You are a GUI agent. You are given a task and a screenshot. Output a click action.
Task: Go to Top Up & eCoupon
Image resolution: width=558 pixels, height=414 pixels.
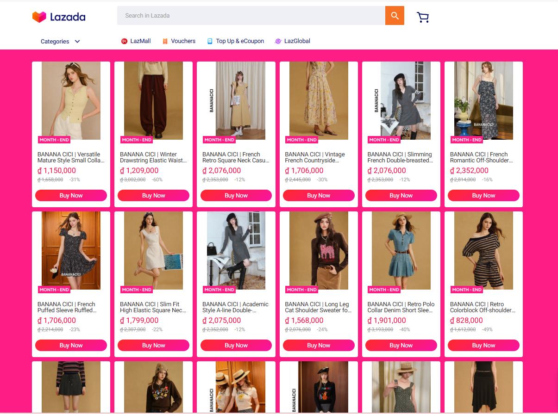point(240,41)
